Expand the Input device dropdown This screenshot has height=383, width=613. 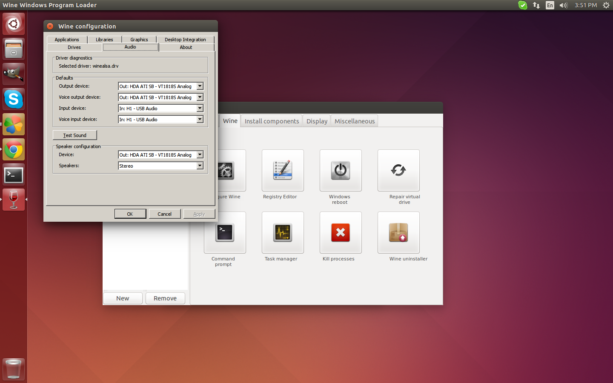[x=200, y=108]
